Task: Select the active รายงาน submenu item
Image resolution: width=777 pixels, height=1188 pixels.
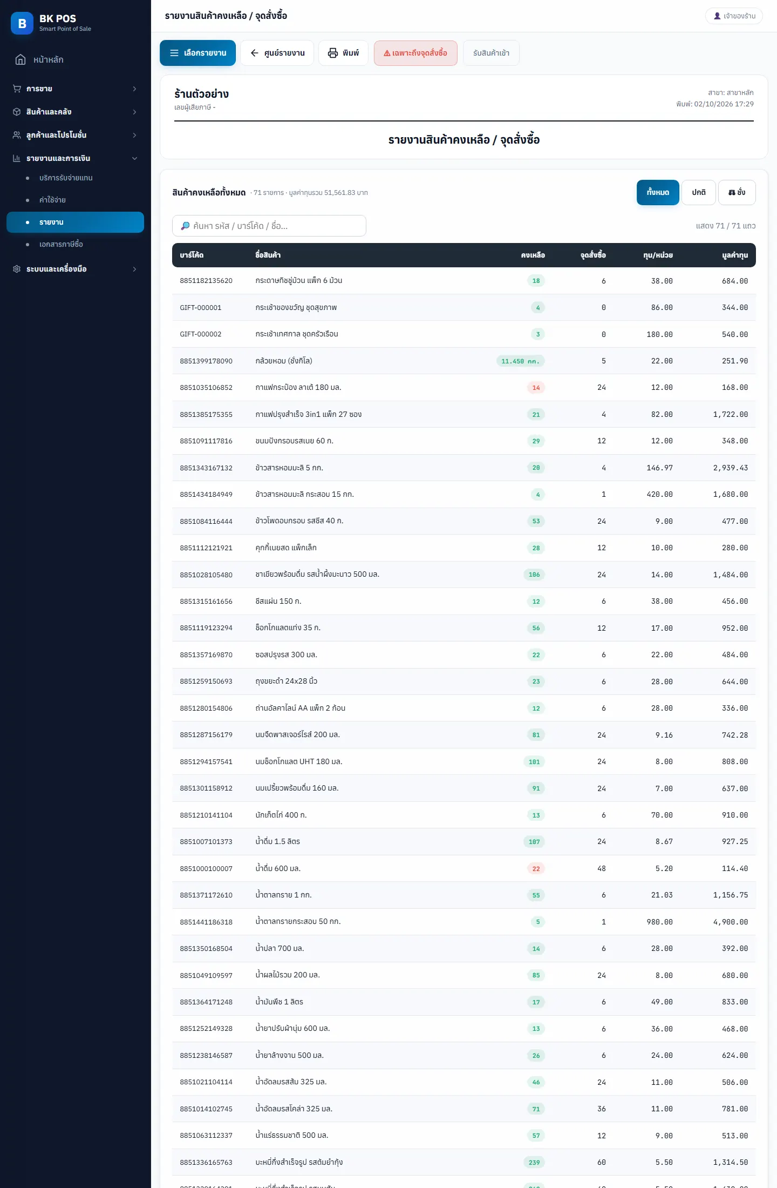Action: pos(75,222)
